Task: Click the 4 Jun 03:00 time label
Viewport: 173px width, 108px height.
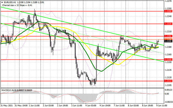Action: (x=91, y=105)
